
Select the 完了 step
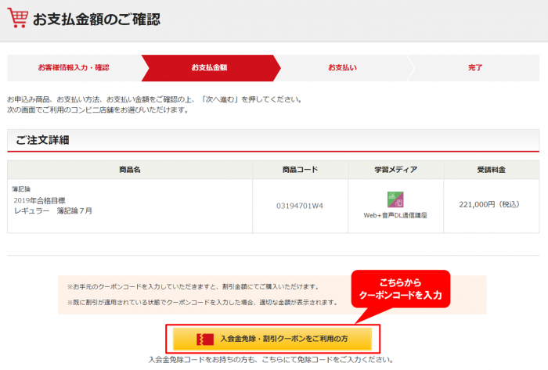pos(475,68)
